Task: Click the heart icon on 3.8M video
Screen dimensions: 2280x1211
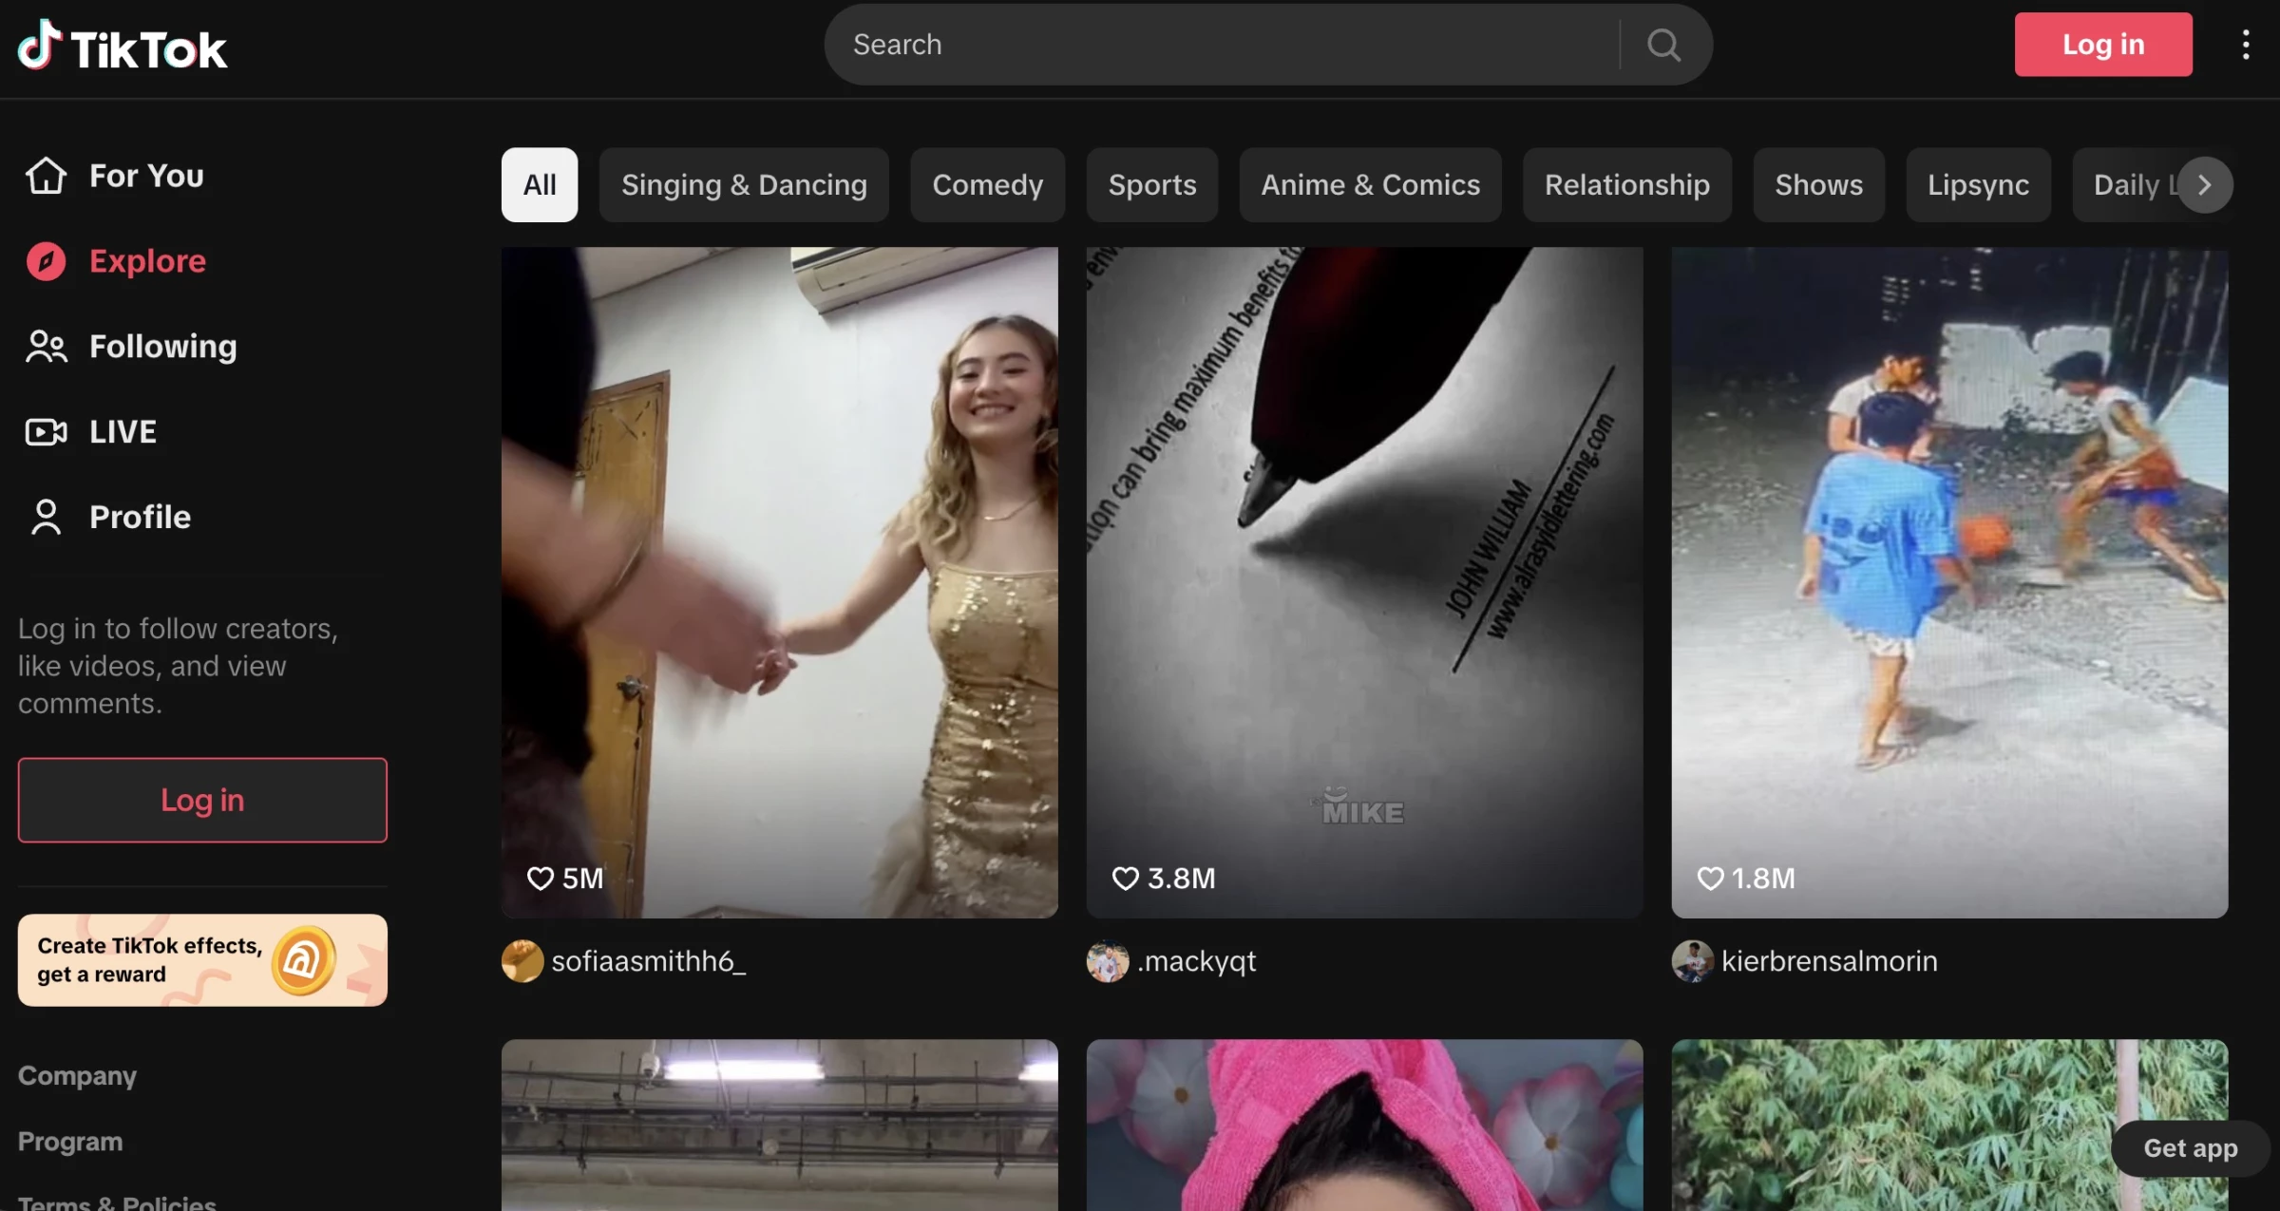Action: click(x=1126, y=879)
